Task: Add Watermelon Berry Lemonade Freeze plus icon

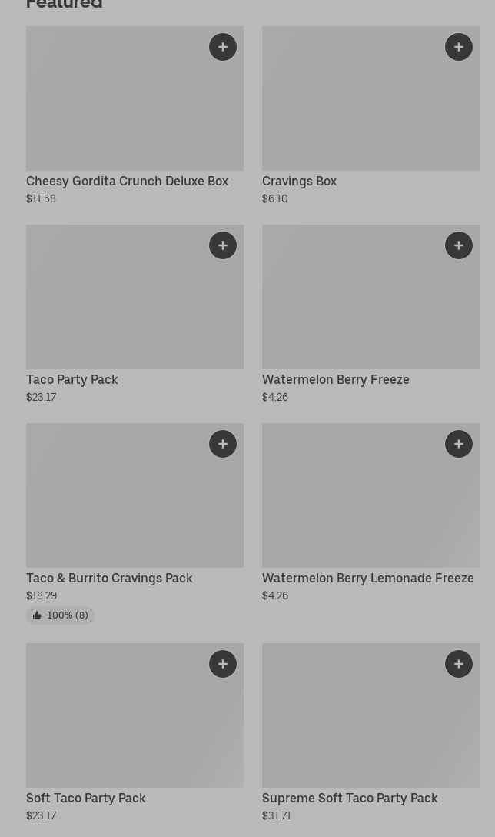Action: pos(459,444)
